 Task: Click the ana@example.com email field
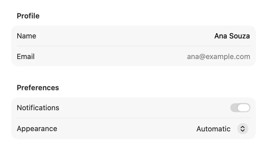[x=219, y=57]
